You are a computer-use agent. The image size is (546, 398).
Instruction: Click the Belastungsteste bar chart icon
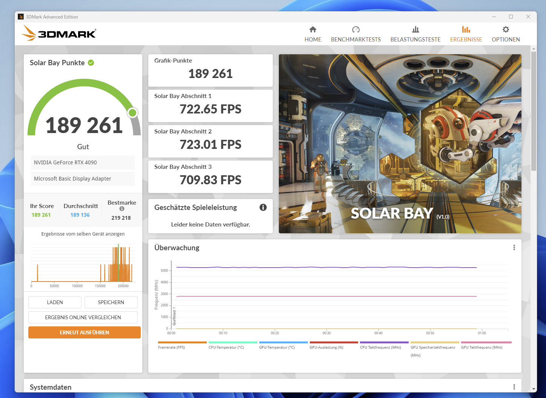[415, 29]
